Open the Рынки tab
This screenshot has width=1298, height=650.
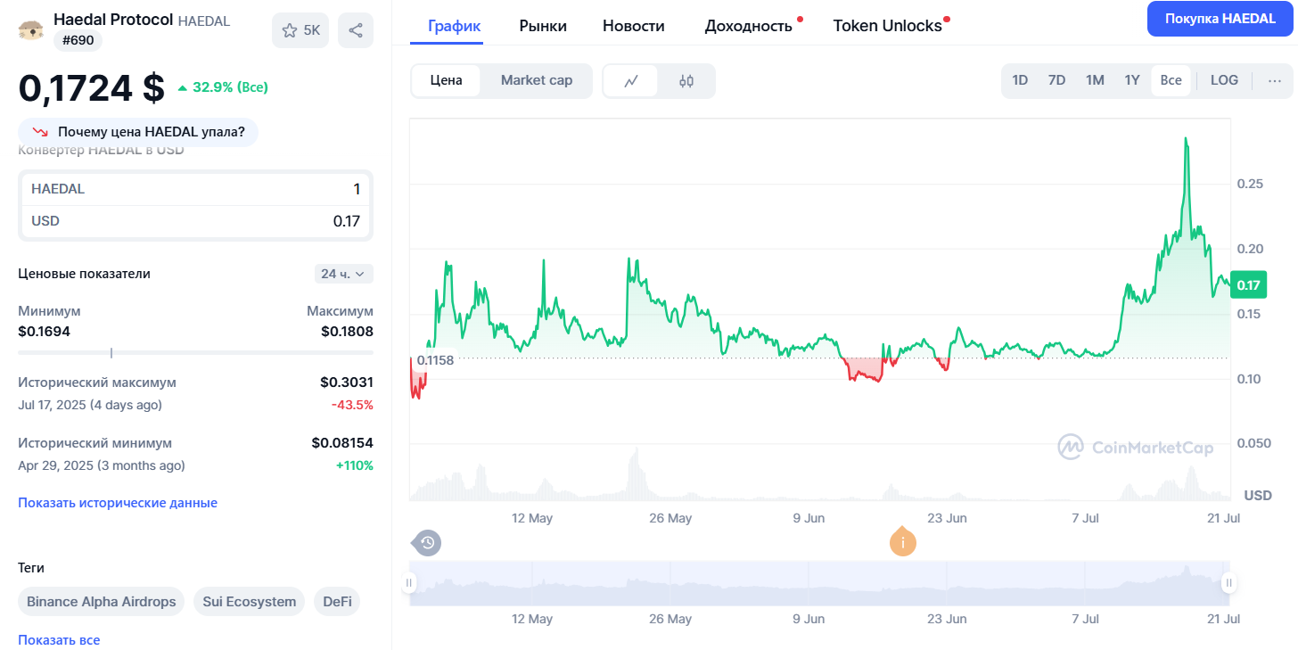click(543, 26)
